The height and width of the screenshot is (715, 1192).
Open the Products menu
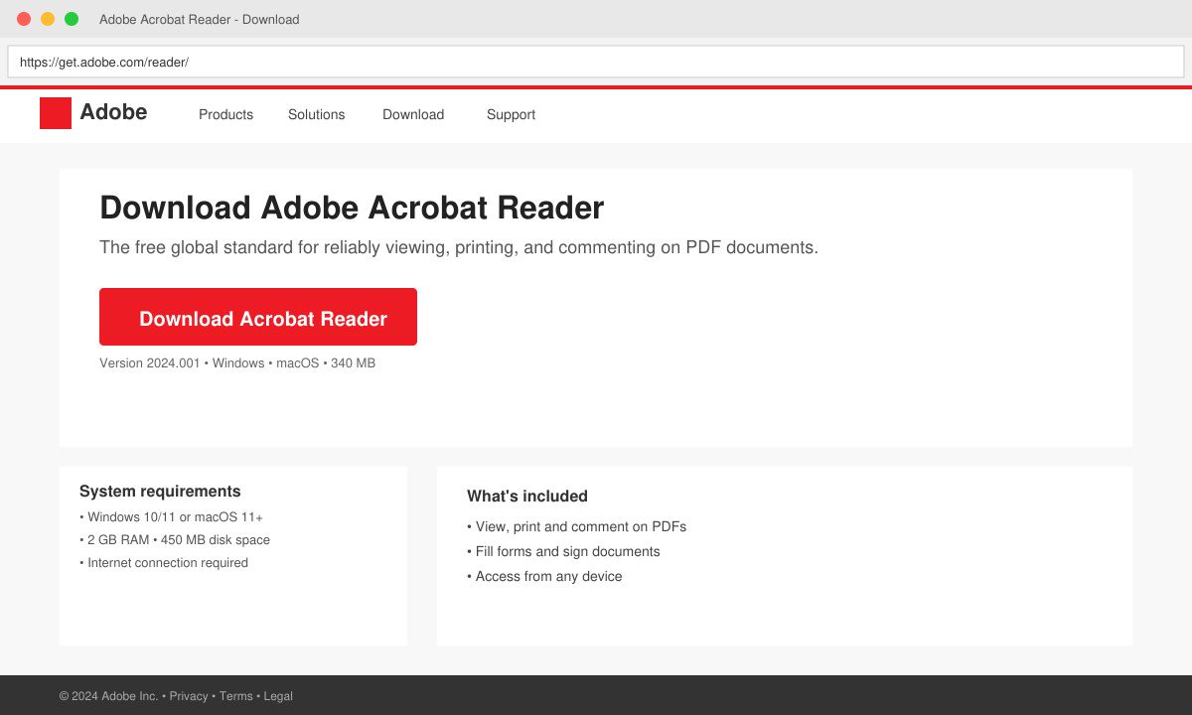tap(225, 114)
